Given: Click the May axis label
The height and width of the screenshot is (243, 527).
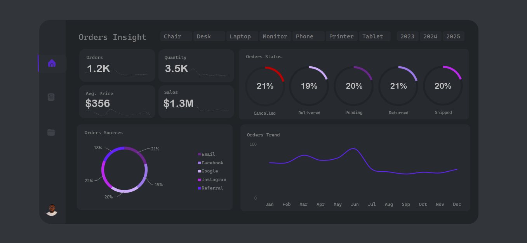Looking at the screenshot, I should click(x=338, y=204).
